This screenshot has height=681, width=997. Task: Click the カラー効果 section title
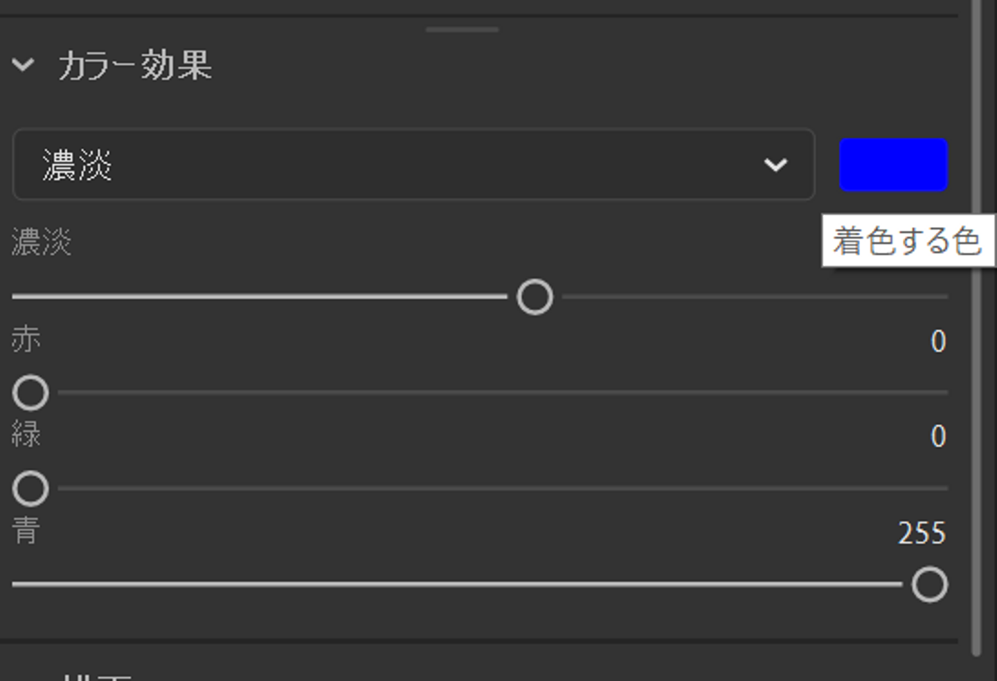point(135,66)
